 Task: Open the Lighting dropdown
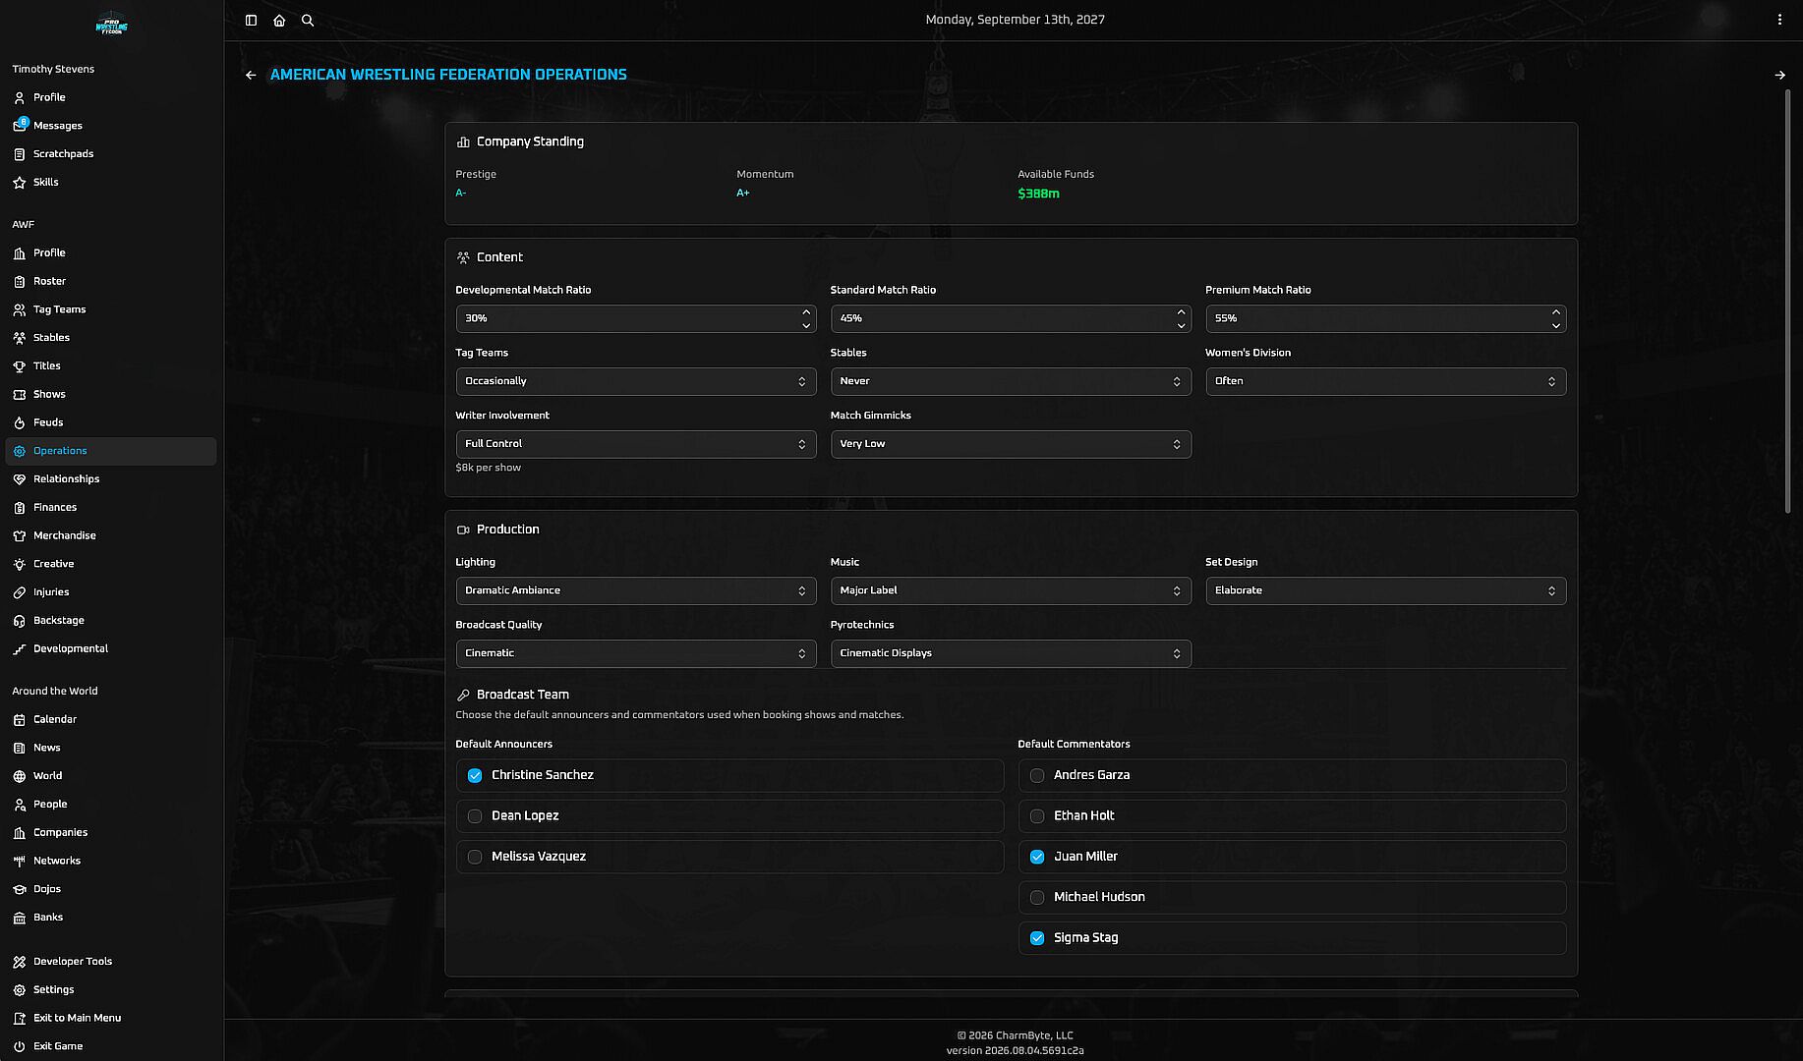coord(635,590)
